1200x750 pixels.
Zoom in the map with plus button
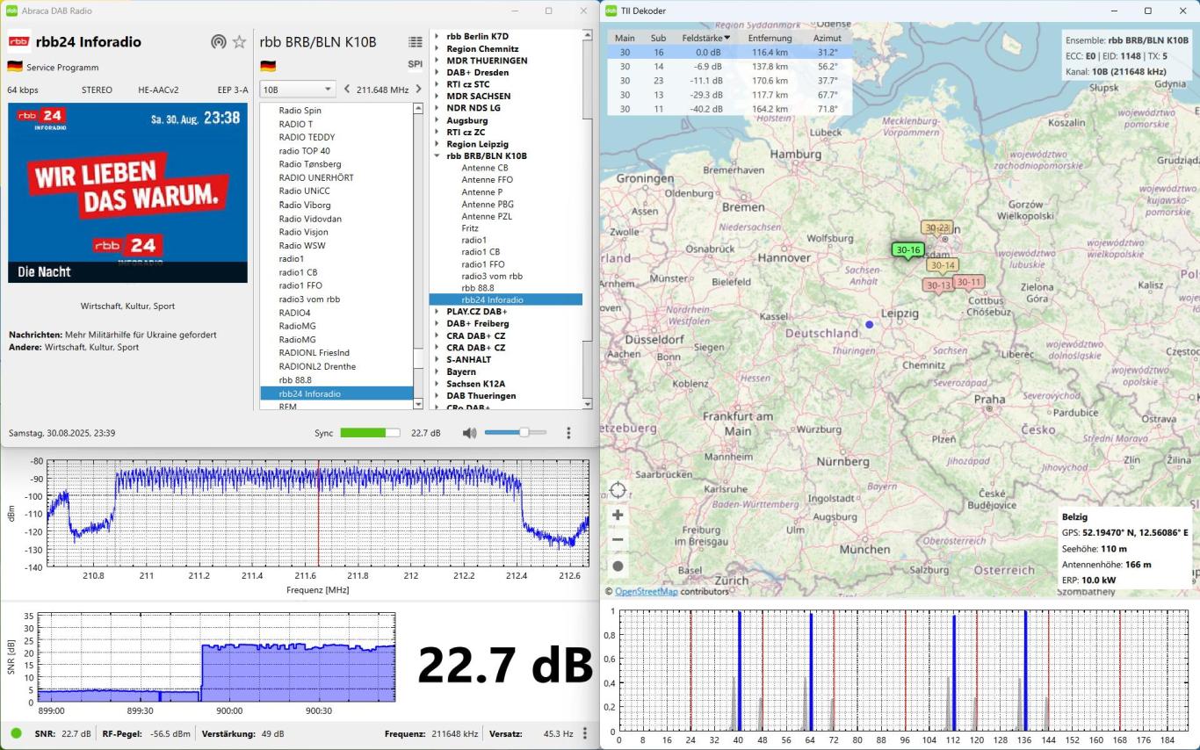[x=618, y=516]
